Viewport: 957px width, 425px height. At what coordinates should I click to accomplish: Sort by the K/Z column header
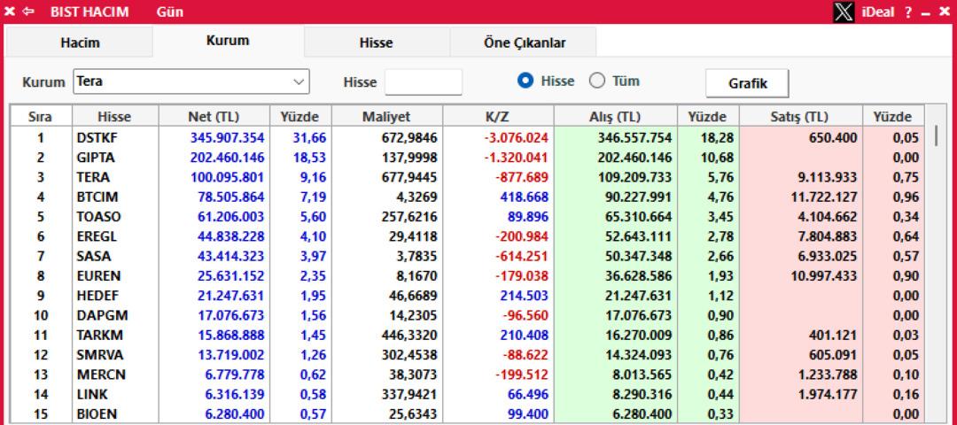497,117
